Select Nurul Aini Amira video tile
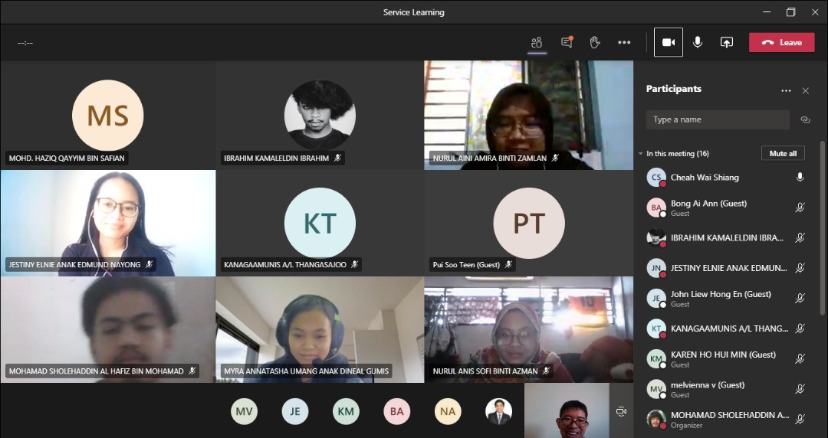Screen dimensions: 828x438 528,115
